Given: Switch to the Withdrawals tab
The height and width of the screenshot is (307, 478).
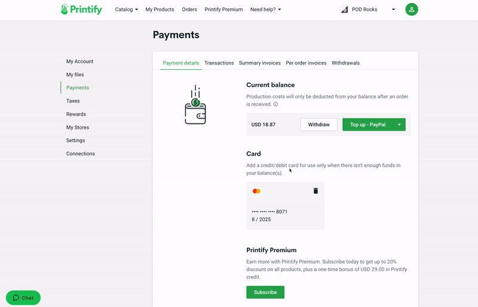Looking at the screenshot, I should coord(345,63).
